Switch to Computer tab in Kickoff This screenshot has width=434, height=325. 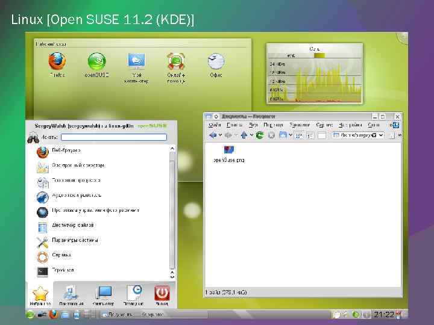coord(103,296)
